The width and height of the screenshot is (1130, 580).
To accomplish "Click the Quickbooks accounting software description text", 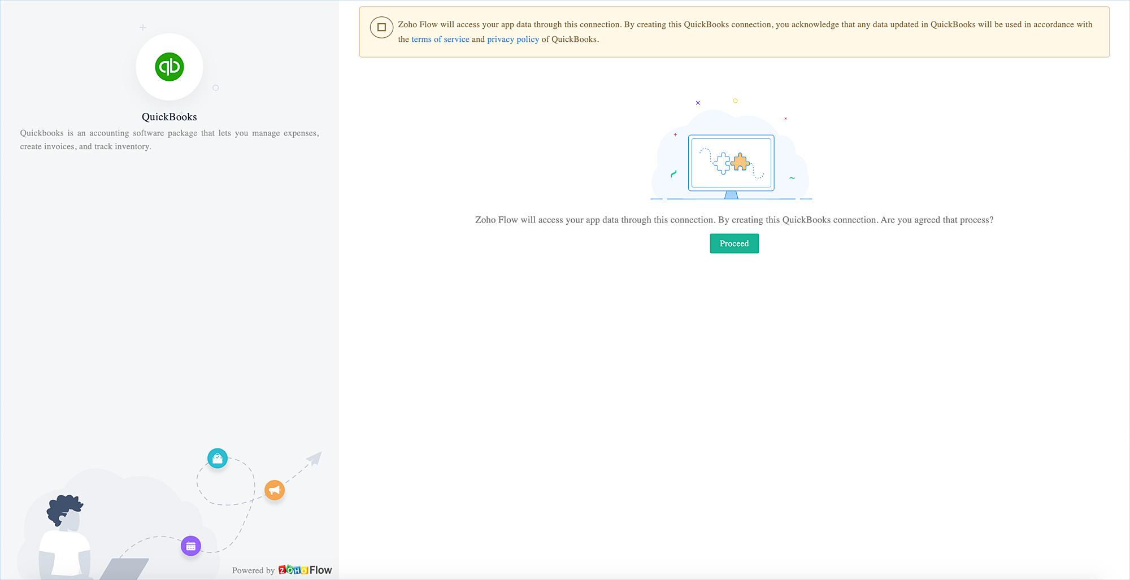I will 169,139.
